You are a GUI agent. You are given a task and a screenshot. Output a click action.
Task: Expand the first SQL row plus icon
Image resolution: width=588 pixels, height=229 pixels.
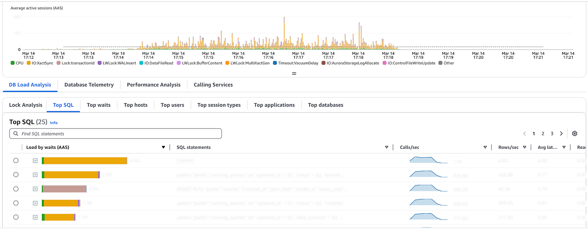pos(35,161)
